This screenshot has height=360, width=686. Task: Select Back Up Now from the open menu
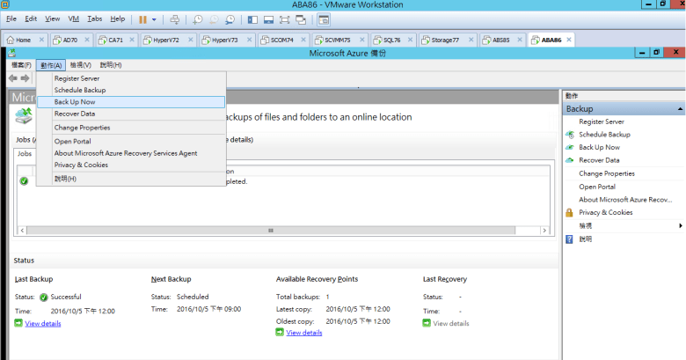point(75,102)
